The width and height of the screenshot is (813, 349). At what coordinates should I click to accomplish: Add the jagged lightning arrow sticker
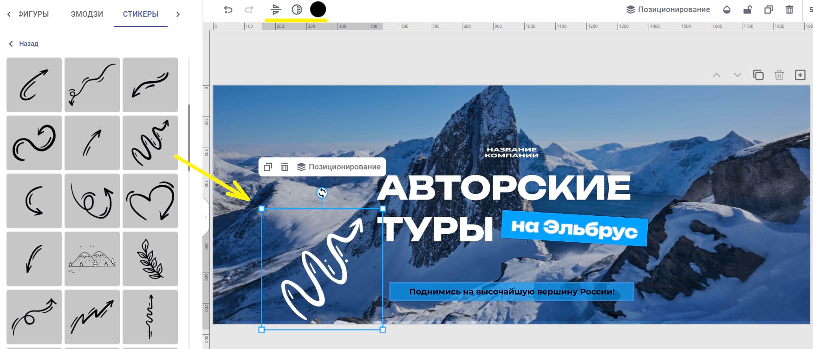(92, 317)
